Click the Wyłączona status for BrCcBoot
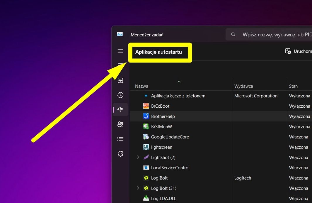The height and width of the screenshot is (203, 312). click(299, 106)
